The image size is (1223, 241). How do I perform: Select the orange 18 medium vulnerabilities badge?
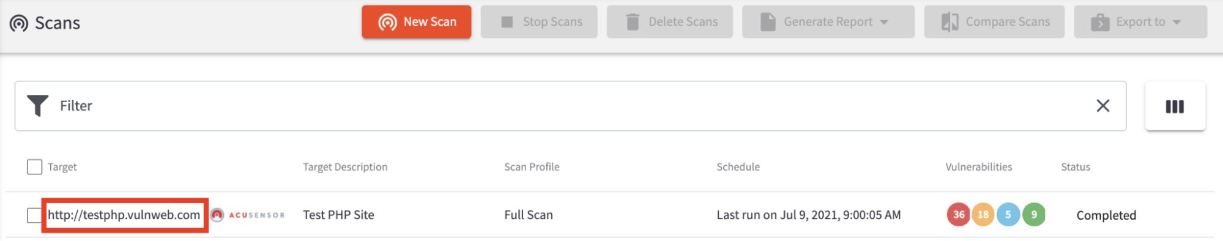coord(983,215)
